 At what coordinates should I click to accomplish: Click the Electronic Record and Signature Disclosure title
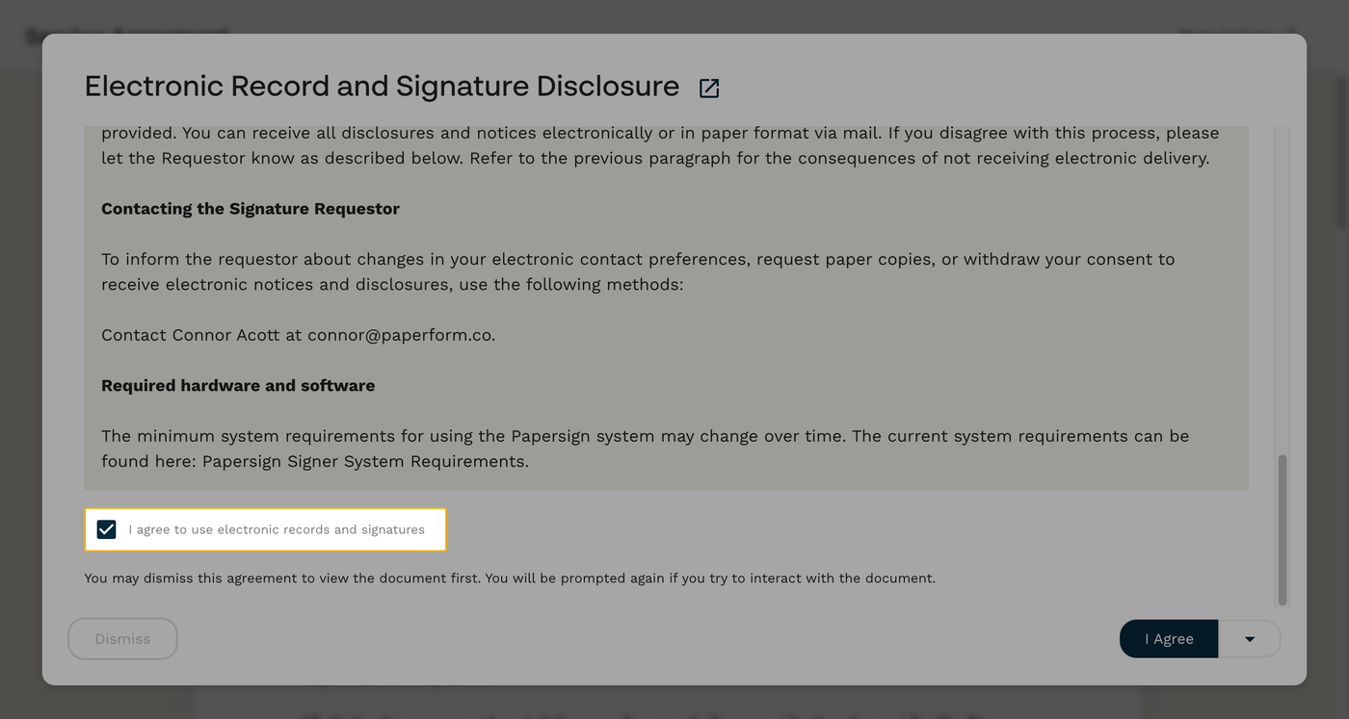click(x=382, y=86)
